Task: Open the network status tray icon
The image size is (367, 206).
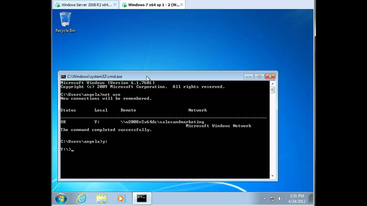Action: (x=273, y=199)
